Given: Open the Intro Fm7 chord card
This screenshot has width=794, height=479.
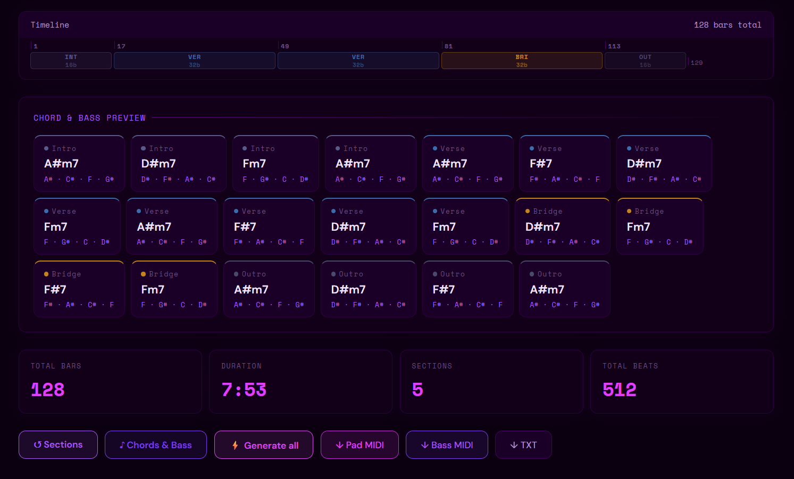Looking at the screenshot, I should tap(275, 164).
